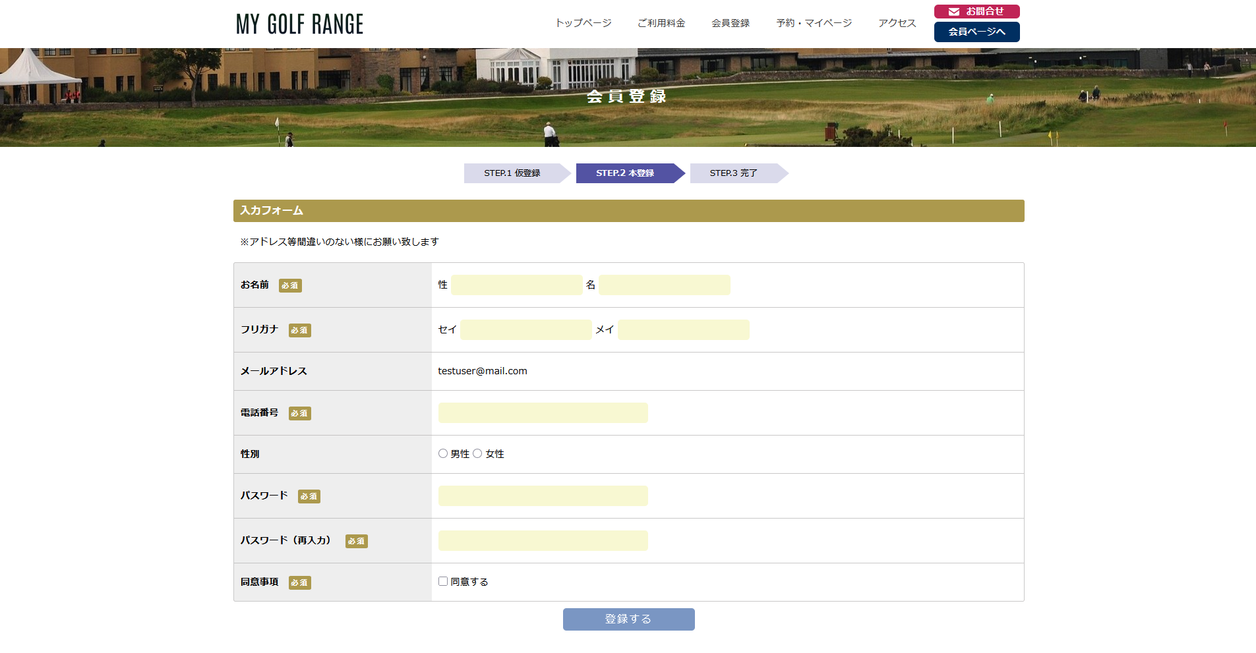The height and width of the screenshot is (653, 1256).
Task: Focus the セイ furigana input field
Action: click(525, 330)
